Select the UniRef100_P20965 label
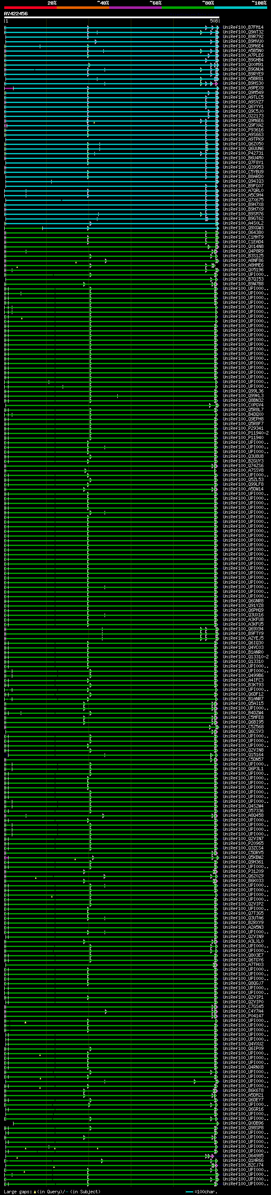This screenshot has height=1195, width=271. [x=243, y=843]
